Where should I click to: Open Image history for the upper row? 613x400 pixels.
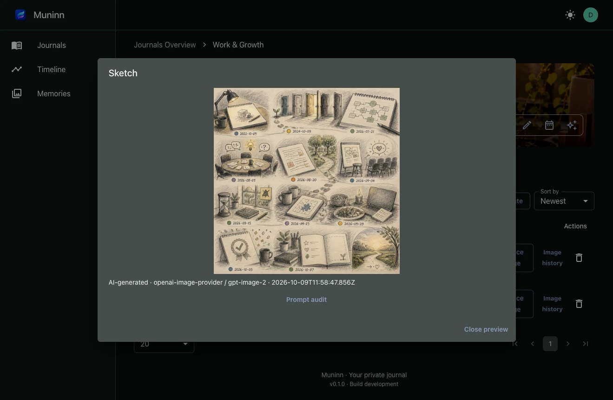(x=552, y=258)
